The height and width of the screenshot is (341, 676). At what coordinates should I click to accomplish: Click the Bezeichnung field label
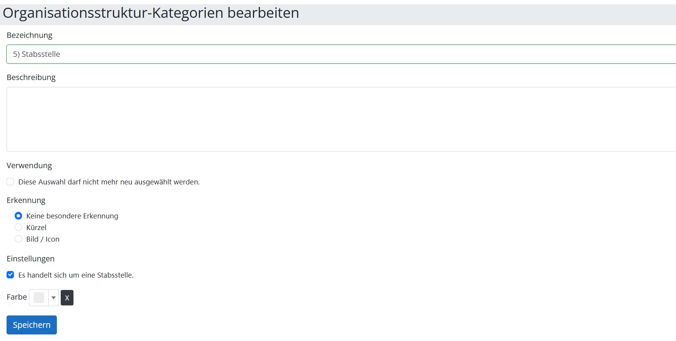pyautogui.click(x=29, y=35)
